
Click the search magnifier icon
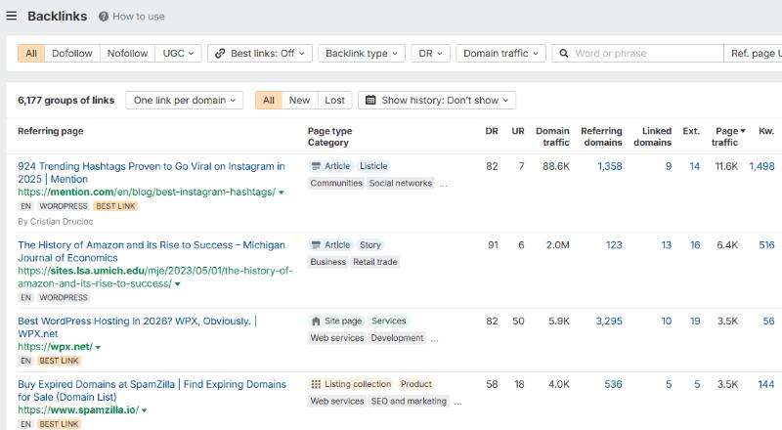[x=564, y=54]
